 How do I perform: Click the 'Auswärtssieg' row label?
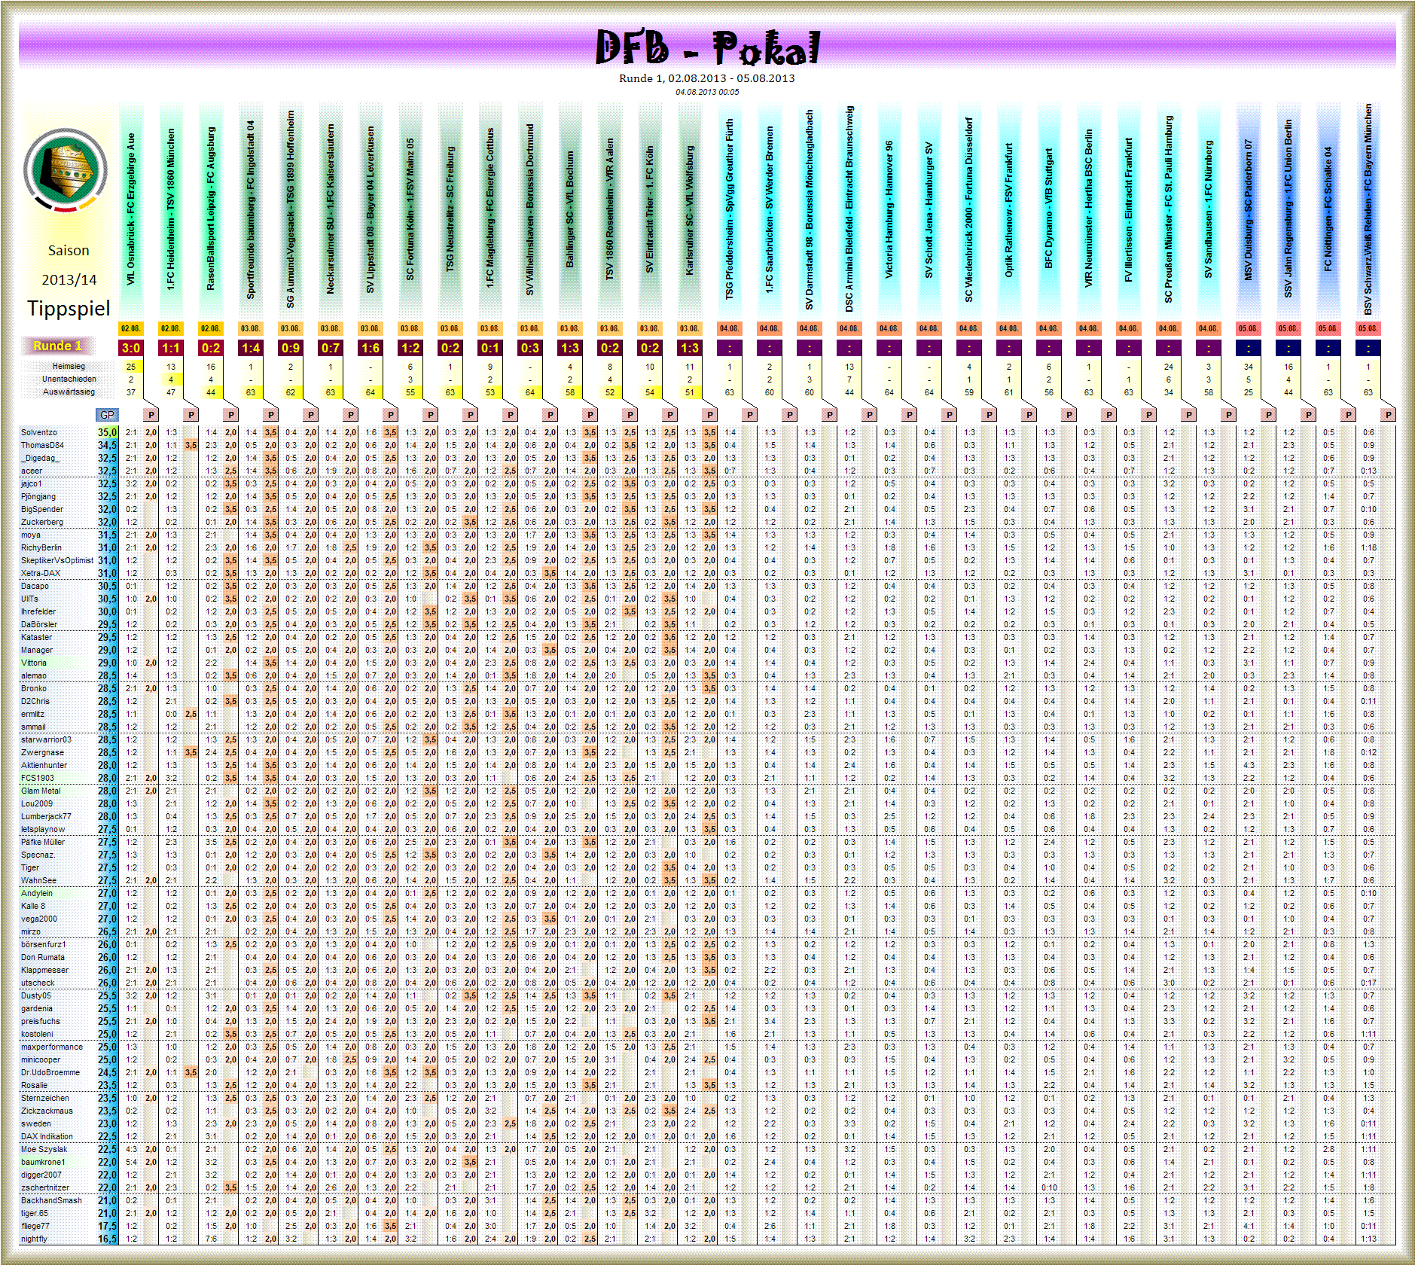point(69,392)
